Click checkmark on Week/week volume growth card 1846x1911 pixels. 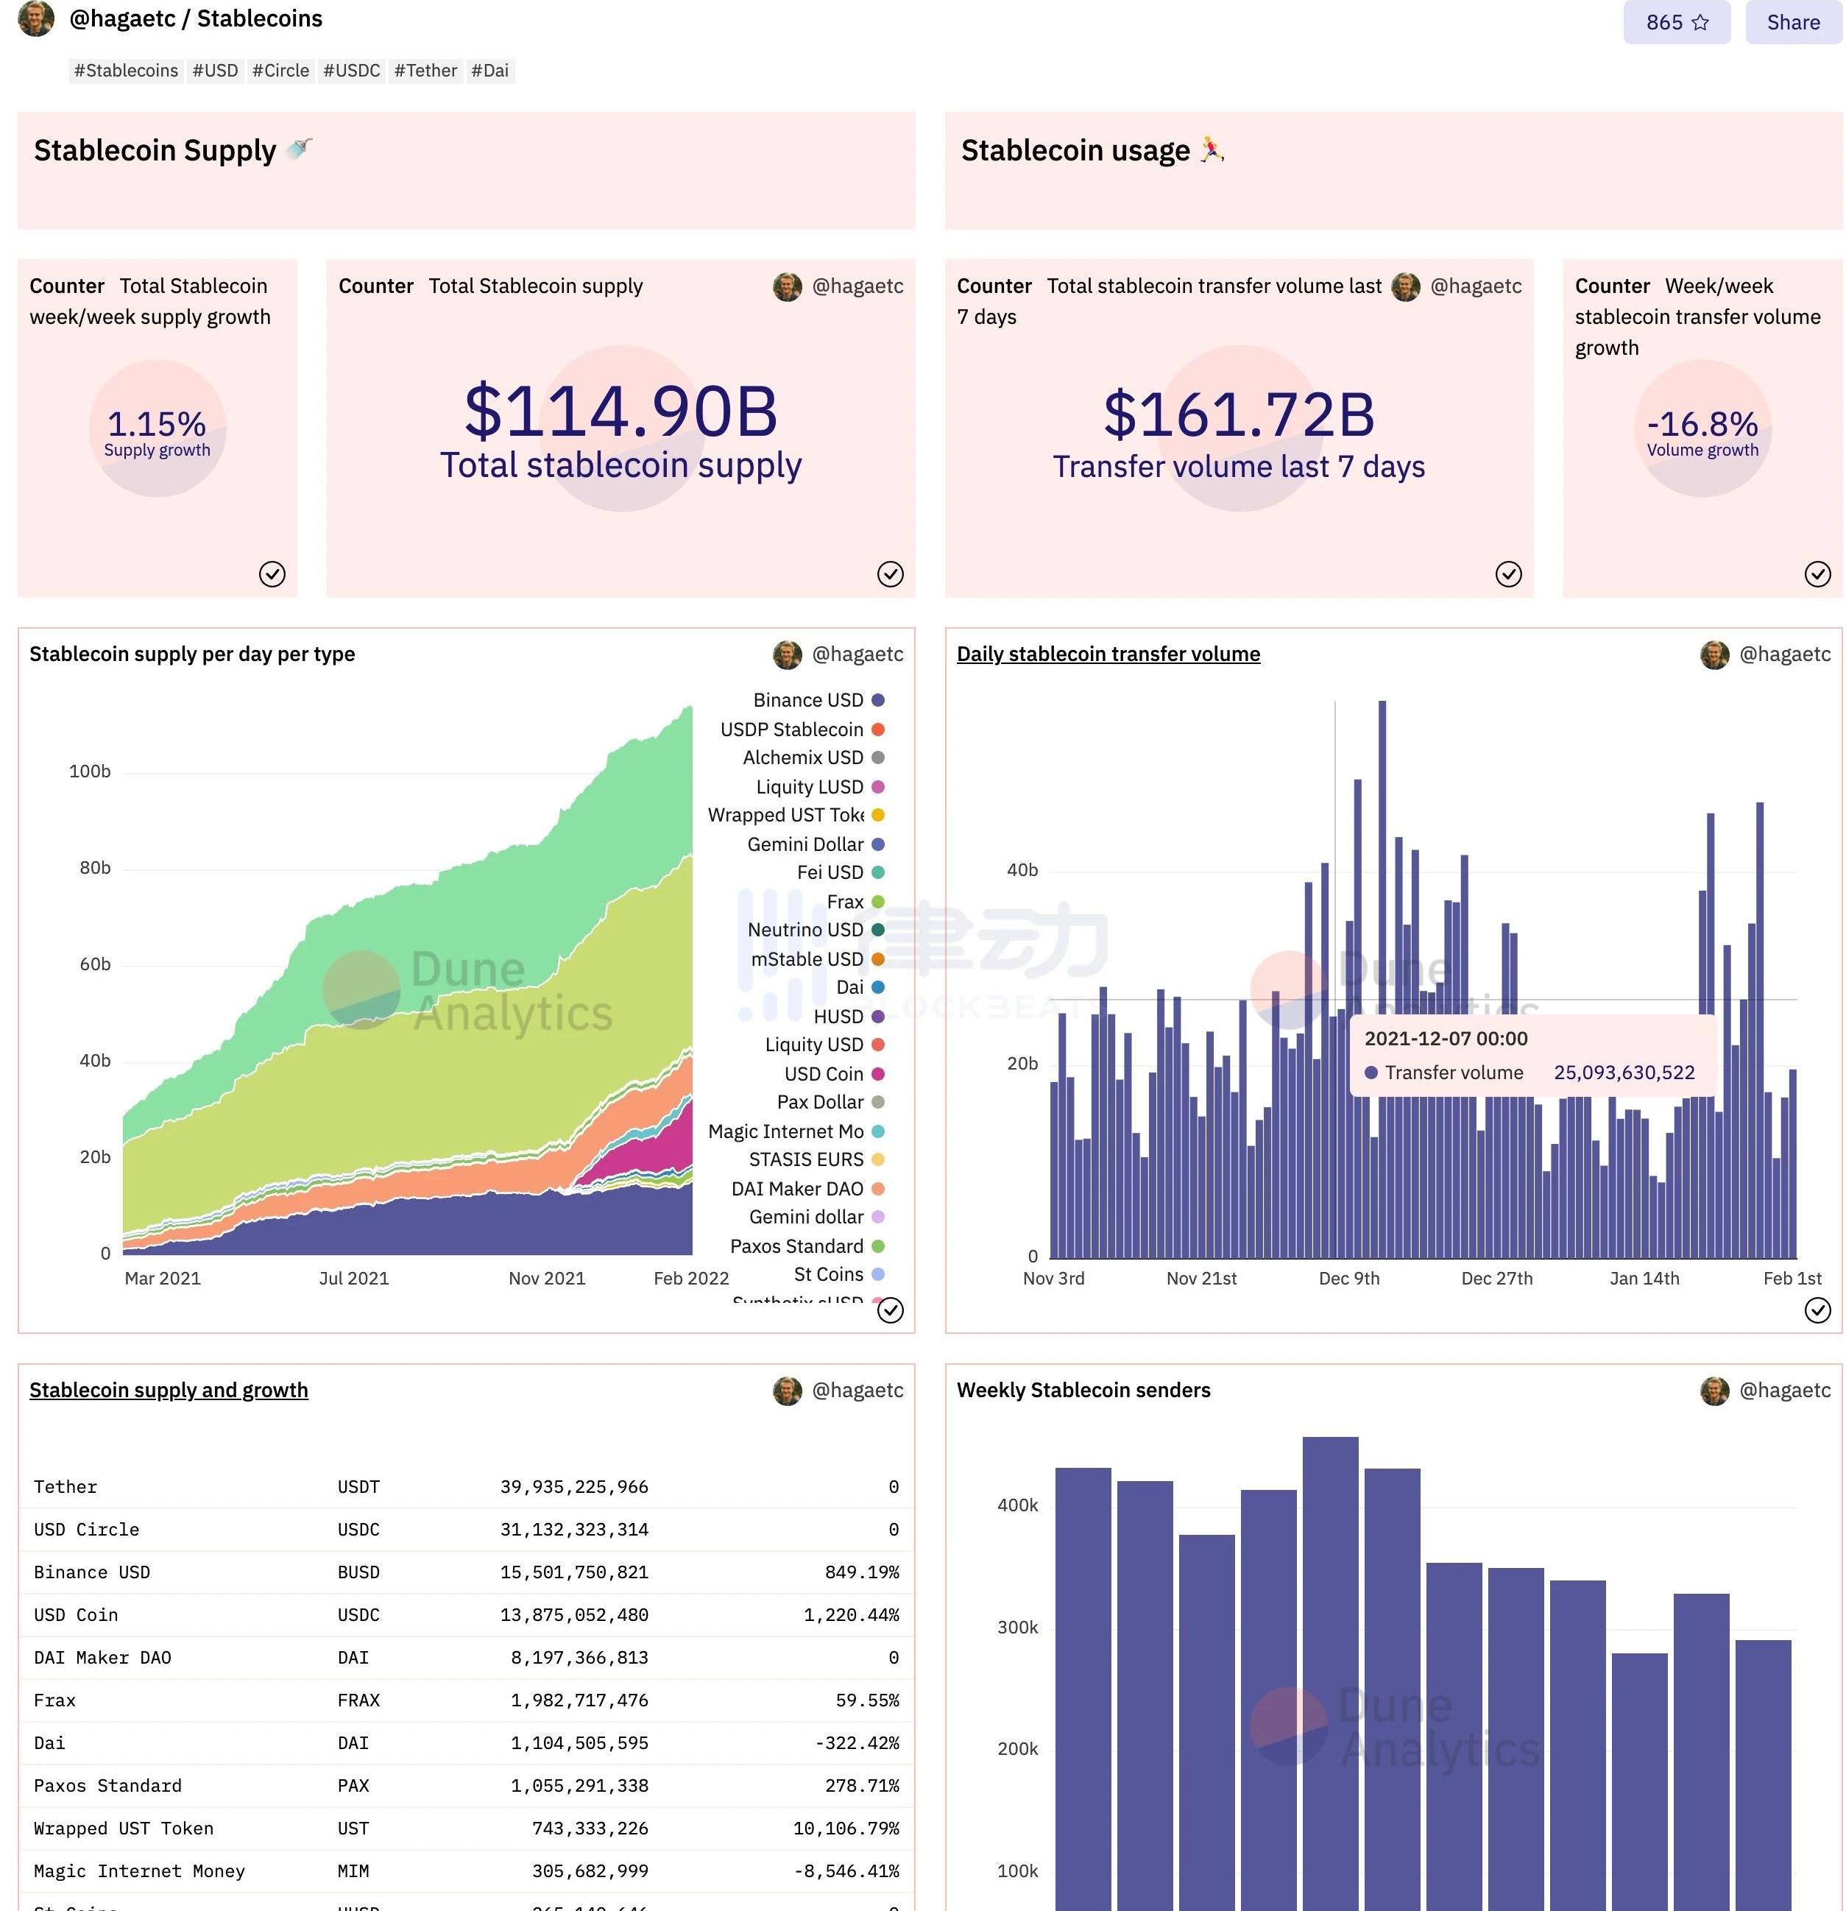1817,574
